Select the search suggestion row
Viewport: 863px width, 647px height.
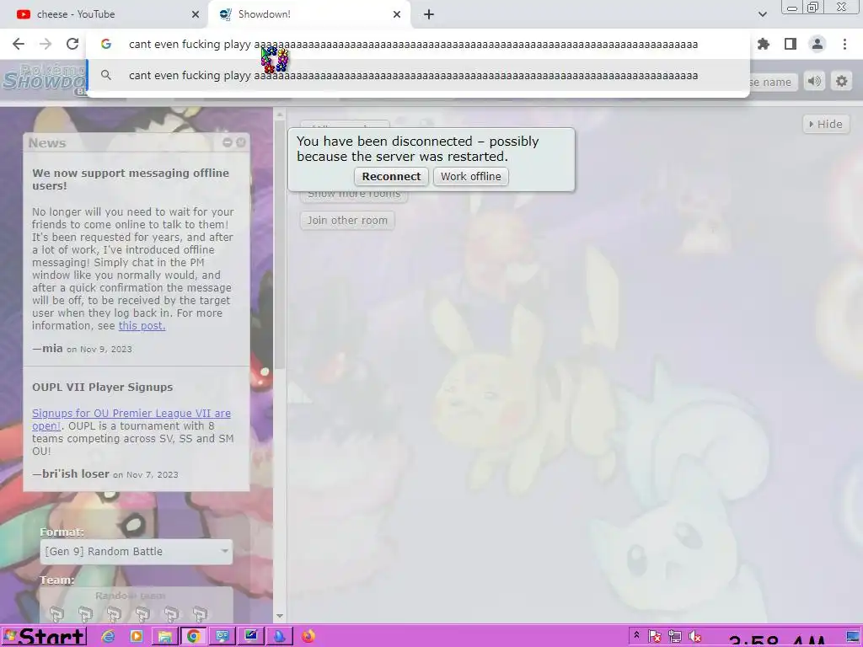click(x=418, y=75)
